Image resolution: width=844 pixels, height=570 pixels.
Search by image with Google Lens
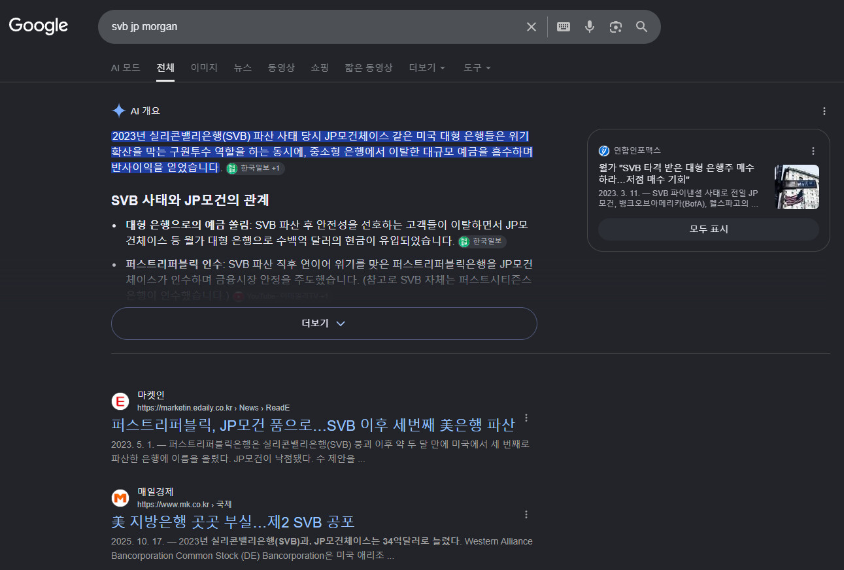click(x=616, y=27)
